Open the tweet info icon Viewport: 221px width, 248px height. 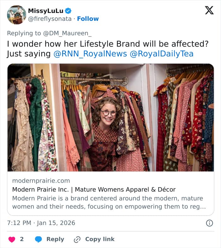coord(209,223)
